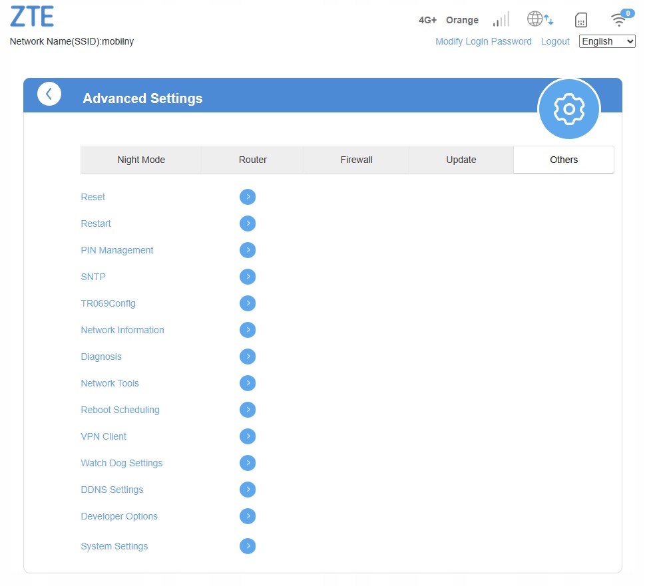
Task: Open the arrow beside Watch Dog Settings
Action: pyautogui.click(x=248, y=463)
